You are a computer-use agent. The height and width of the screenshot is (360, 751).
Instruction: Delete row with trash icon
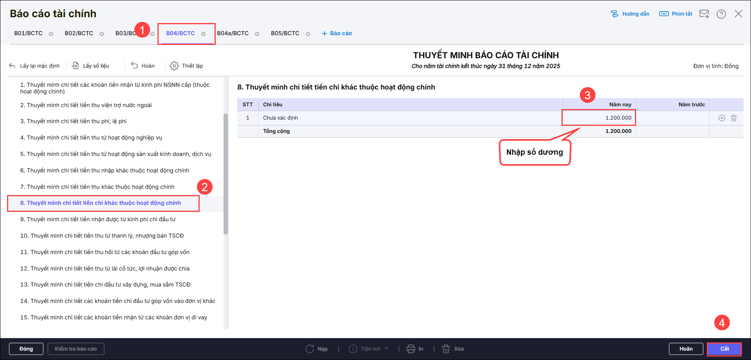click(734, 118)
